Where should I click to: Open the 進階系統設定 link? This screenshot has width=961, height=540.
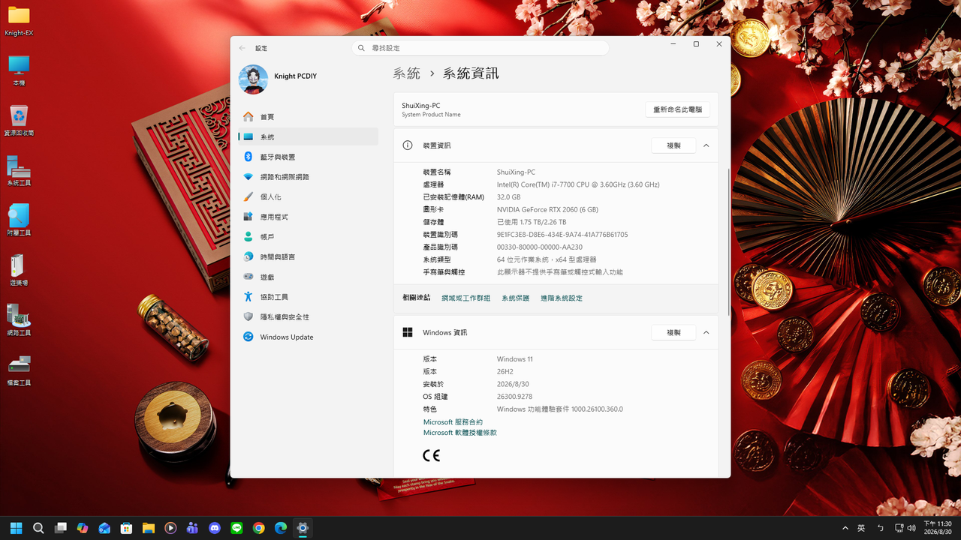[x=562, y=298]
